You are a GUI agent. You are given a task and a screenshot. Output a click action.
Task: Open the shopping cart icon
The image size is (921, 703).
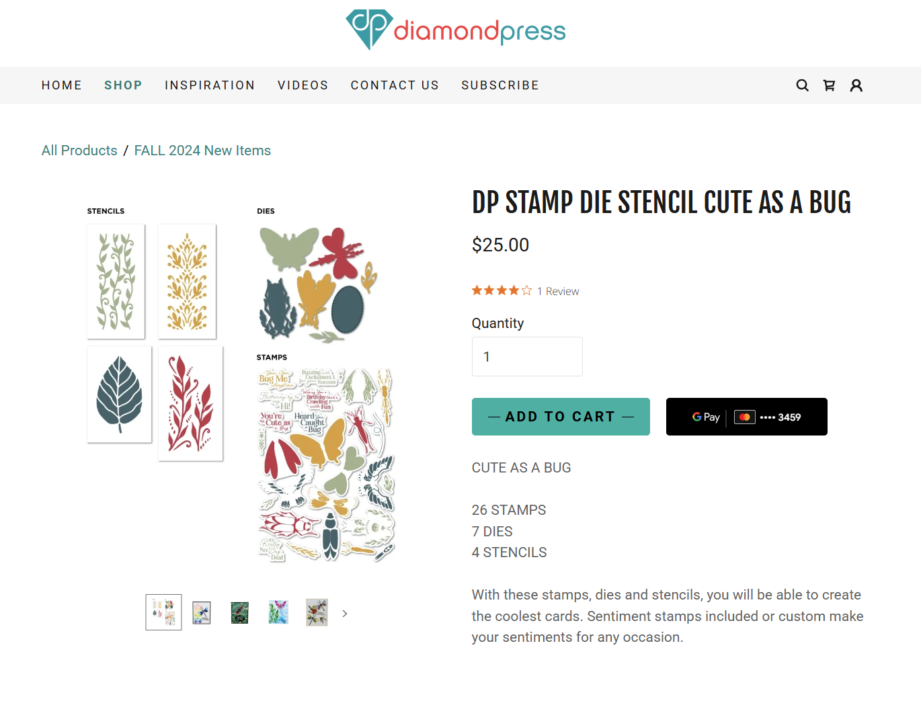[829, 85]
